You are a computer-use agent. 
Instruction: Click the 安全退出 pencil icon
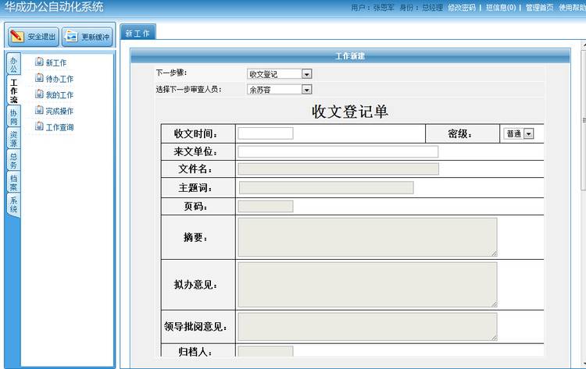click(x=17, y=36)
